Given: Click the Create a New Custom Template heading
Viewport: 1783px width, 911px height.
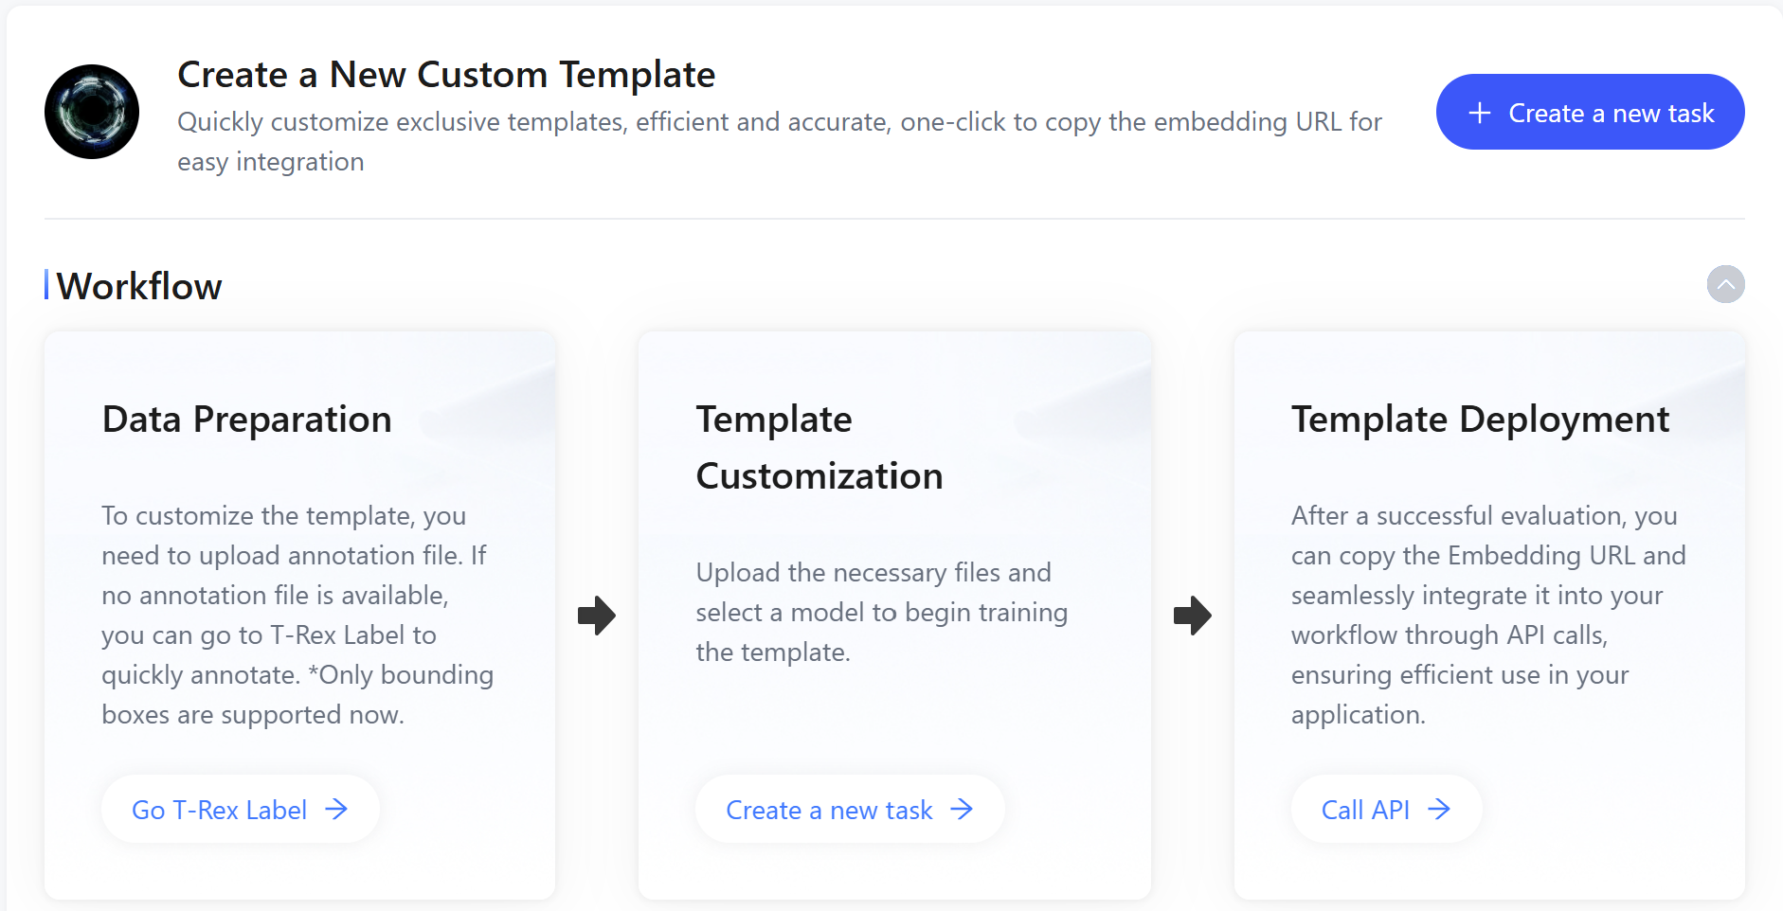Looking at the screenshot, I should (x=446, y=75).
